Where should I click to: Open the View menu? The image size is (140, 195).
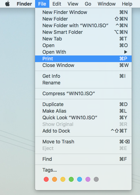pyautogui.click(x=73, y=4)
